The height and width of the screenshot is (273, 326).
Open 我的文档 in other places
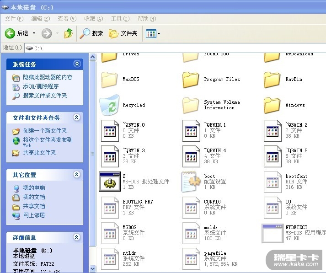click(x=34, y=197)
